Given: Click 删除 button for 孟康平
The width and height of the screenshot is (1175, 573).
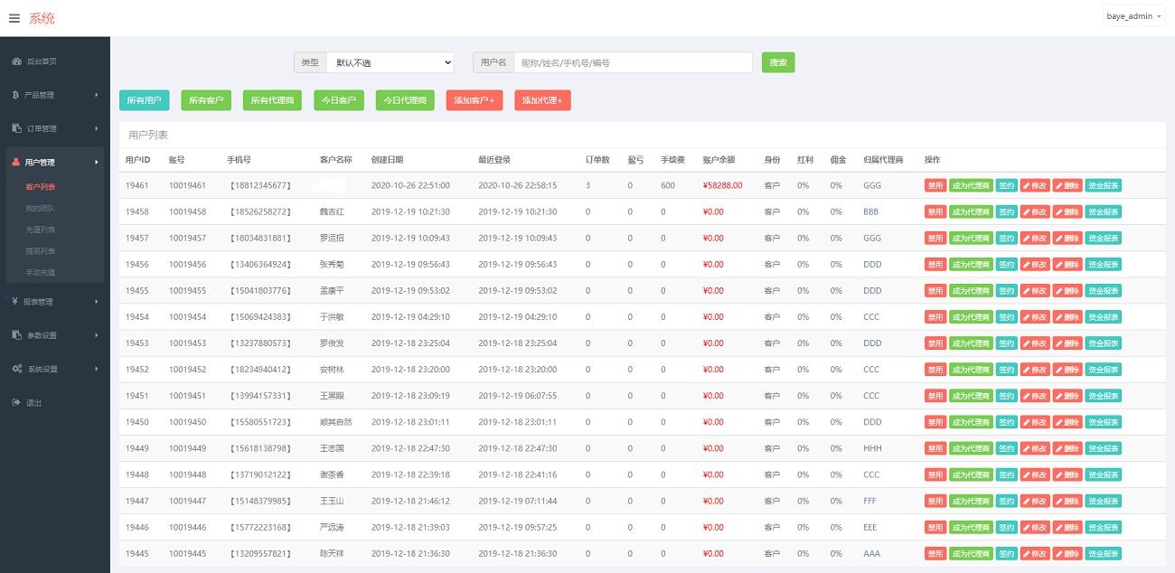Looking at the screenshot, I should [1067, 290].
